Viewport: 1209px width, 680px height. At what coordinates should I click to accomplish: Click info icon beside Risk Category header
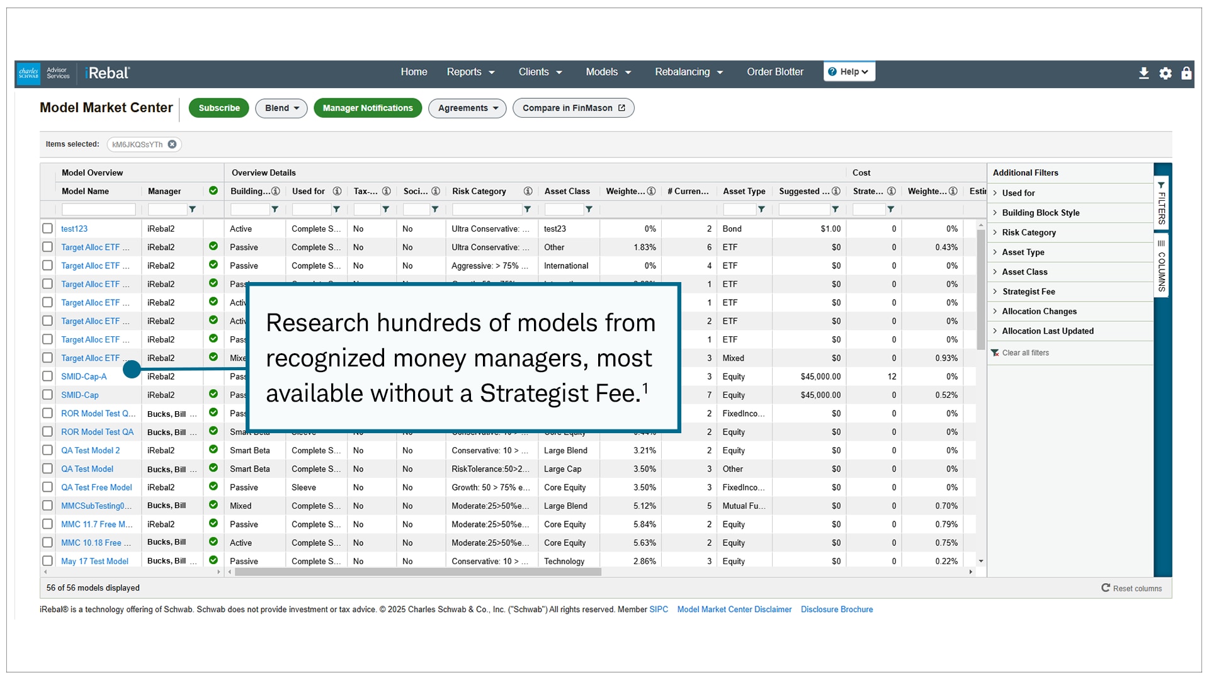(528, 191)
